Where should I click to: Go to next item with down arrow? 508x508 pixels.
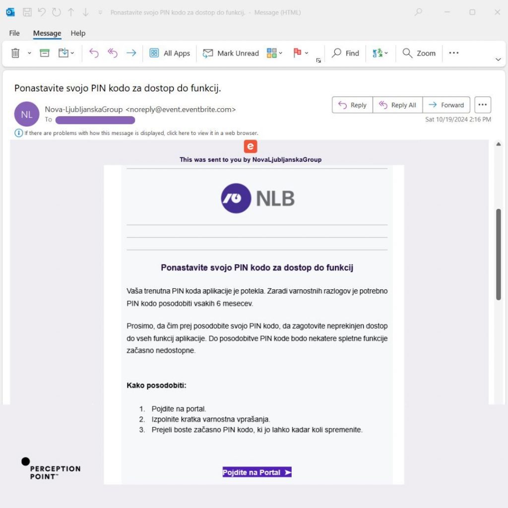coord(85,12)
